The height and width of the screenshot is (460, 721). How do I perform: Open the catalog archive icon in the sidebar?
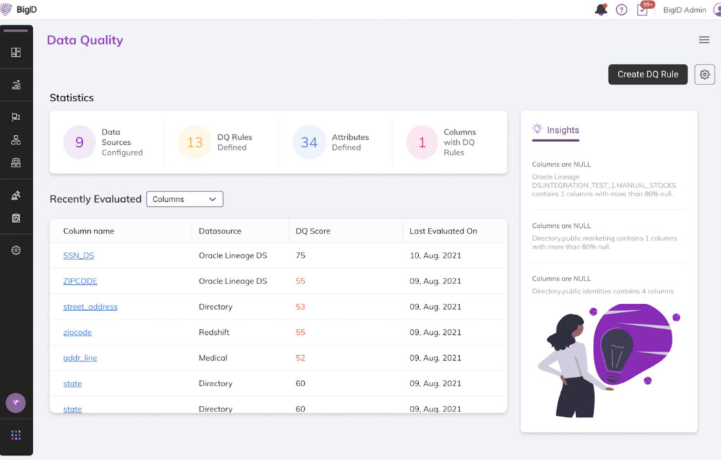coord(15,162)
